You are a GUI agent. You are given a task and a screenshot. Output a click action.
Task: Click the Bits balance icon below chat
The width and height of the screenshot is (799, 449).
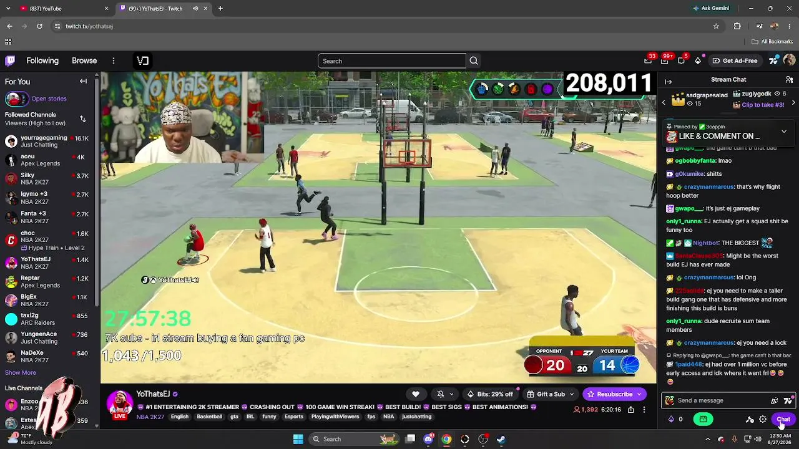pos(671,419)
